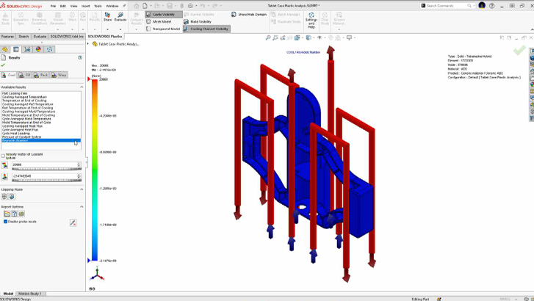Select Part Cooling Time result

click(x=15, y=93)
